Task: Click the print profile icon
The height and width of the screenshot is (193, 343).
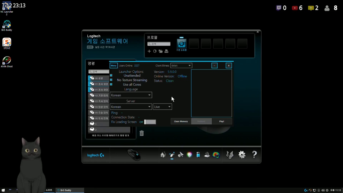Action: [166, 51]
